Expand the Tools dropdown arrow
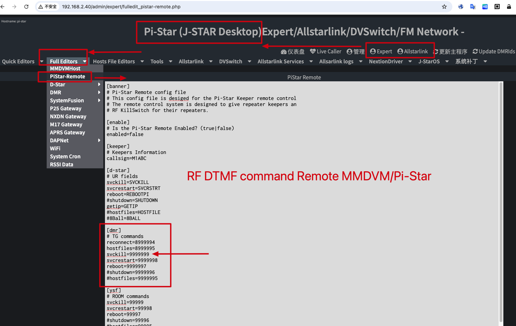516x326 pixels. click(171, 61)
